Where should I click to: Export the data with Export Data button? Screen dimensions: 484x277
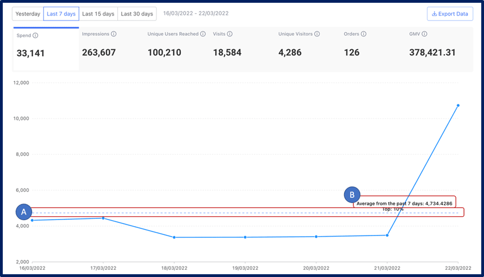(x=450, y=14)
